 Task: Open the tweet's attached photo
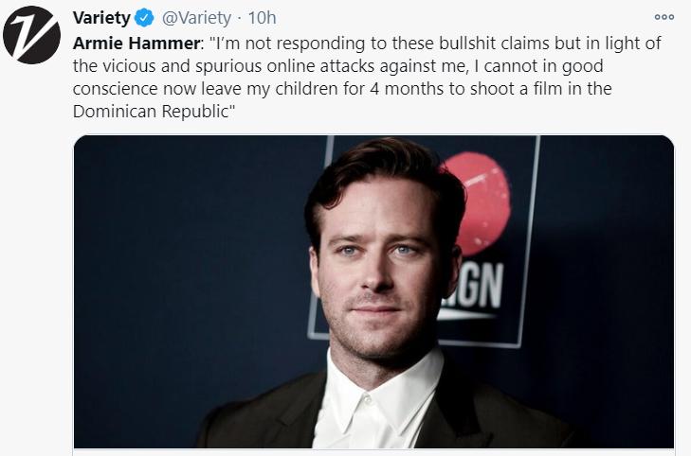point(373,291)
